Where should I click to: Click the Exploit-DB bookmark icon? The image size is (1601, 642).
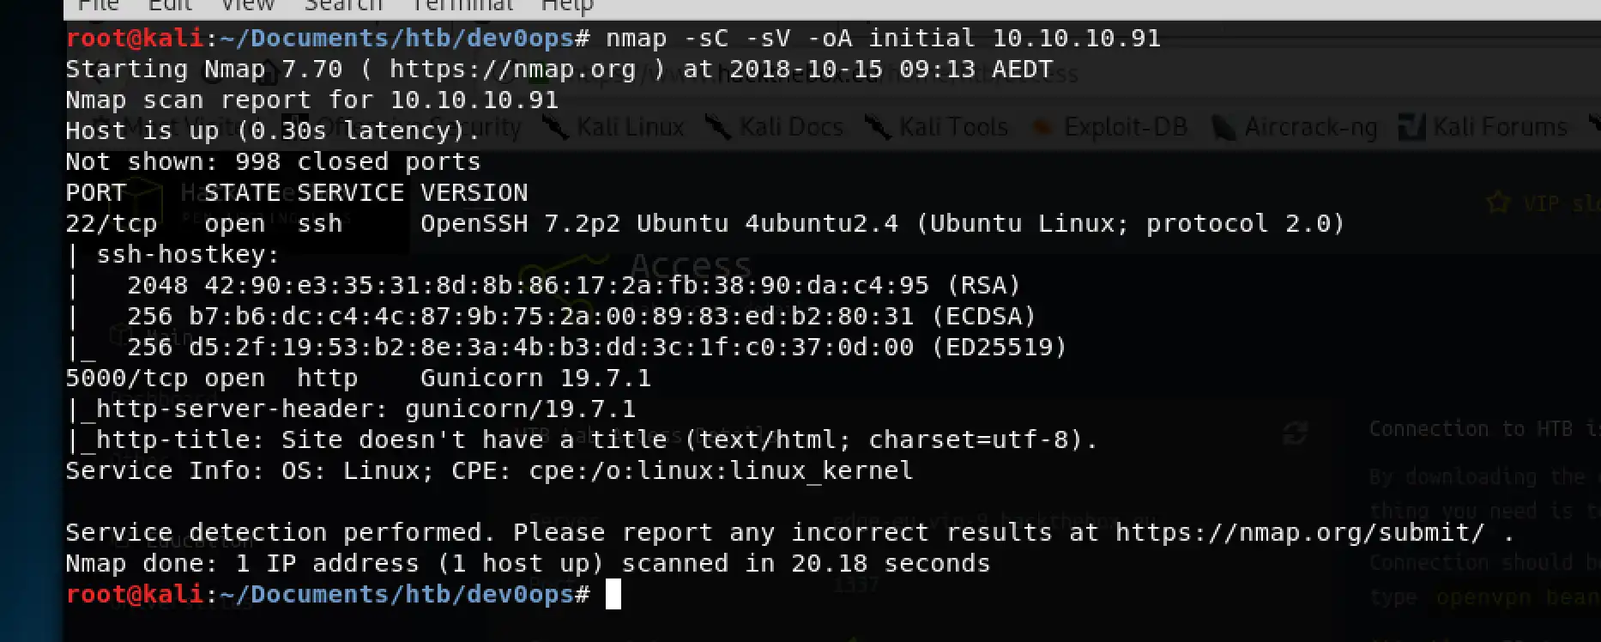pyautogui.click(x=1042, y=128)
